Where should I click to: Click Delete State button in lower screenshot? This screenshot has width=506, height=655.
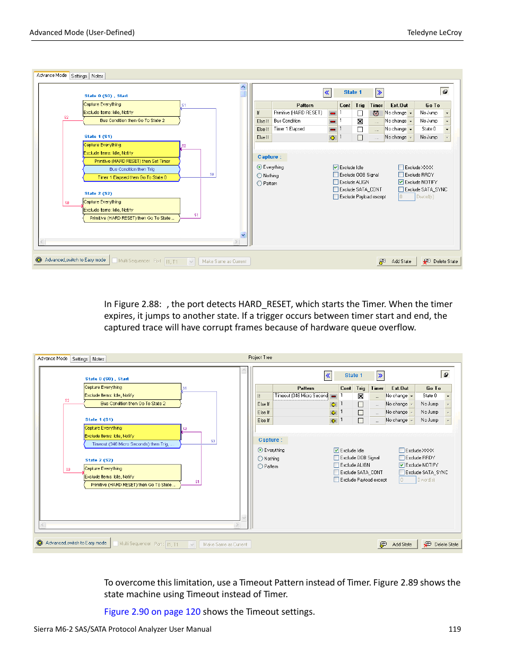(x=442, y=545)
